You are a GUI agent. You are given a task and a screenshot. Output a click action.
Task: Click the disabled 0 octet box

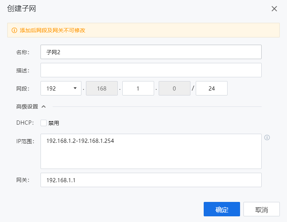pos(175,88)
